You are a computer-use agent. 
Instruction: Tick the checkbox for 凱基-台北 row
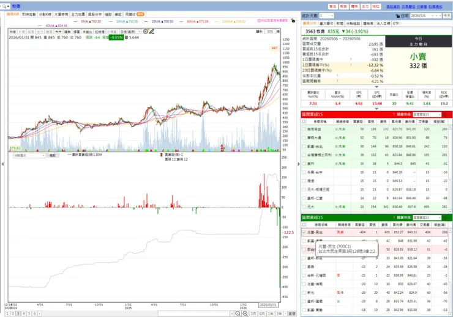click(304, 147)
